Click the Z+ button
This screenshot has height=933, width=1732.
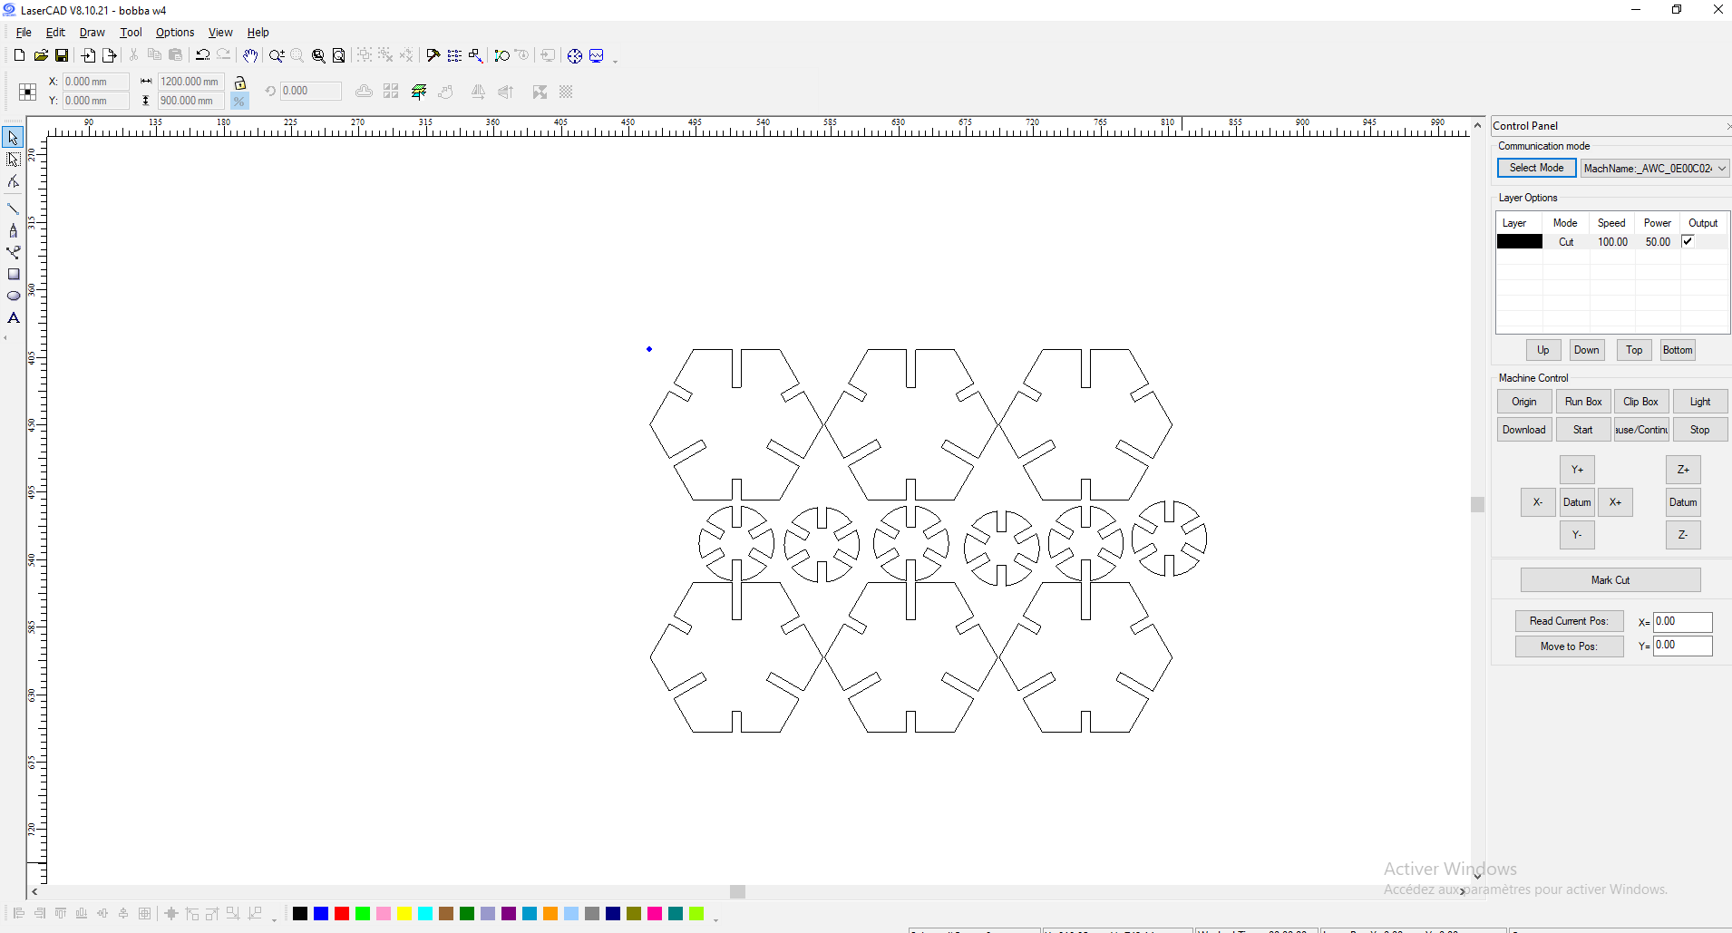pos(1683,470)
